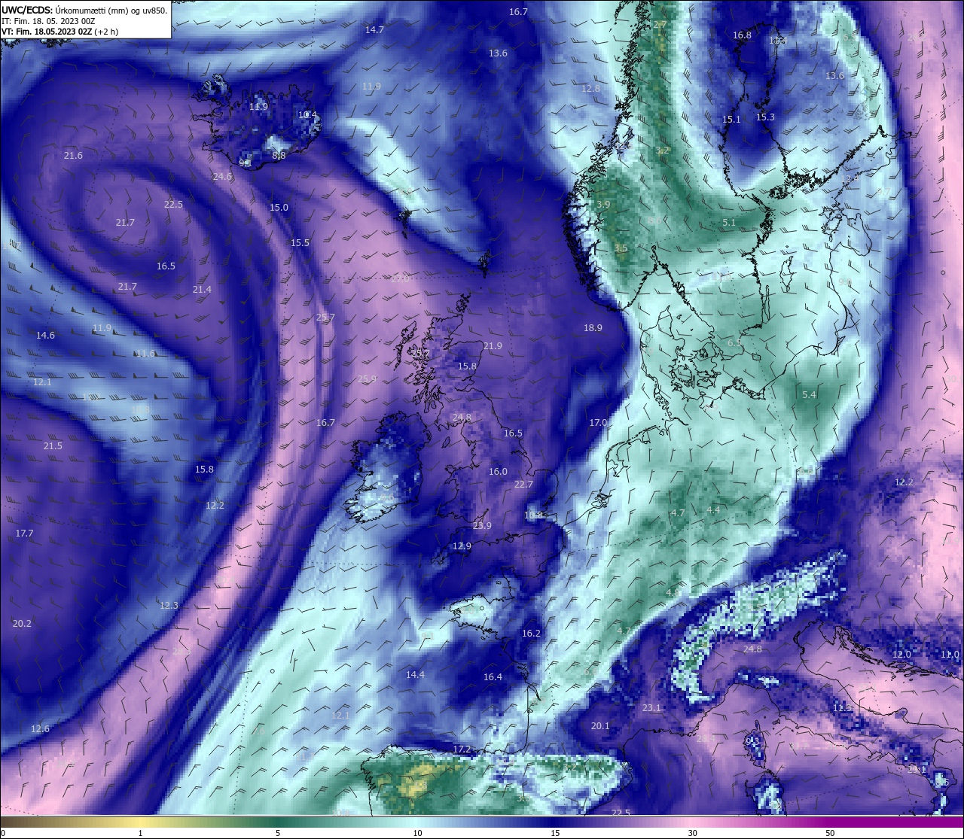Click the map value '20.1'
The image size is (964, 839).
click(x=600, y=726)
